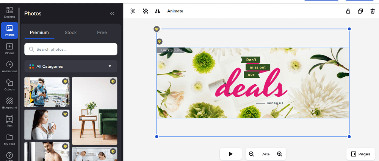Collapse the Photos panel with double chevron
Screen dimensions: 379x161
(x=112, y=14)
